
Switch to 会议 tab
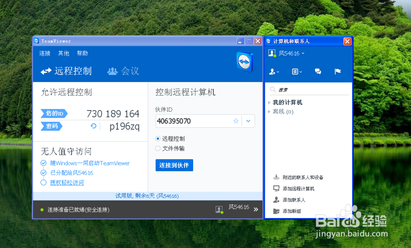click(123, 71)
